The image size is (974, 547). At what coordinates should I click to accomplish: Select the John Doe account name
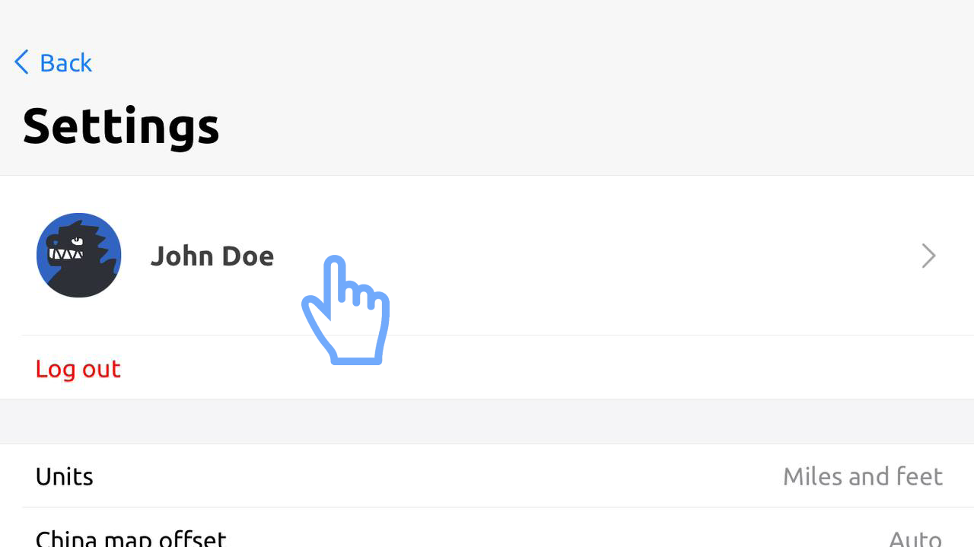point(212,256)
